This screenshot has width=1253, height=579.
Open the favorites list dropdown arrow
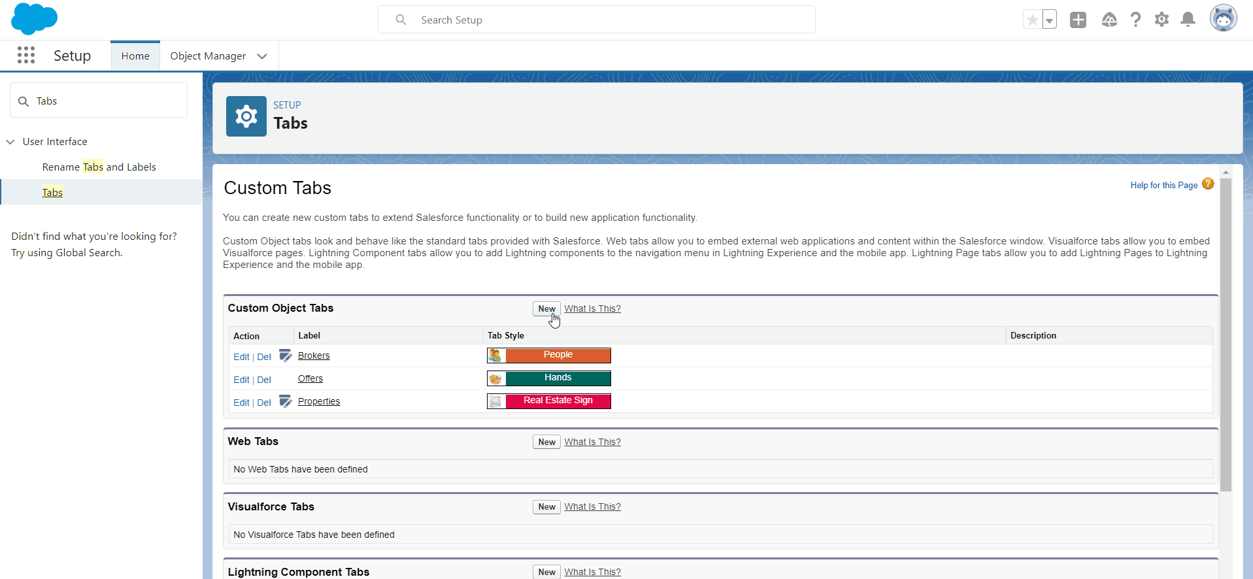pos(1049,20)
